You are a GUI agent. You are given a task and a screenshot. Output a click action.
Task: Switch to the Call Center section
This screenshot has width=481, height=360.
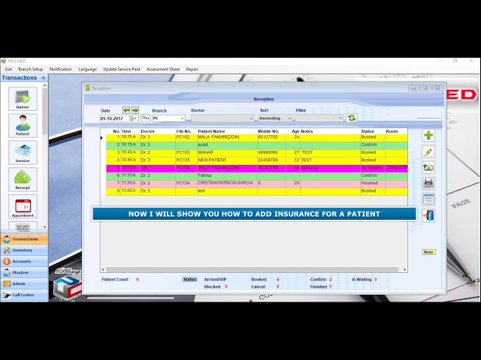[24, 295]
